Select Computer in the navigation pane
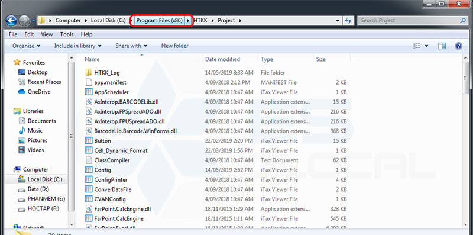Viewport: 473px width, 235px height. 35,169
